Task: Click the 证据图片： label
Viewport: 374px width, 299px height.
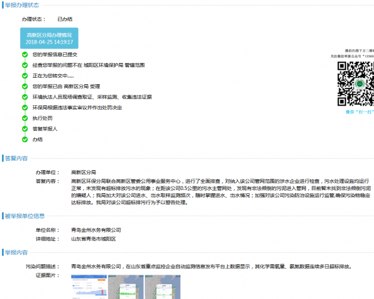Action: (x=47, y=275)
